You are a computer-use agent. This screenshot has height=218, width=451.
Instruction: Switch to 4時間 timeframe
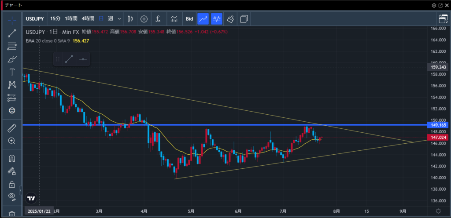click(88, 18)
